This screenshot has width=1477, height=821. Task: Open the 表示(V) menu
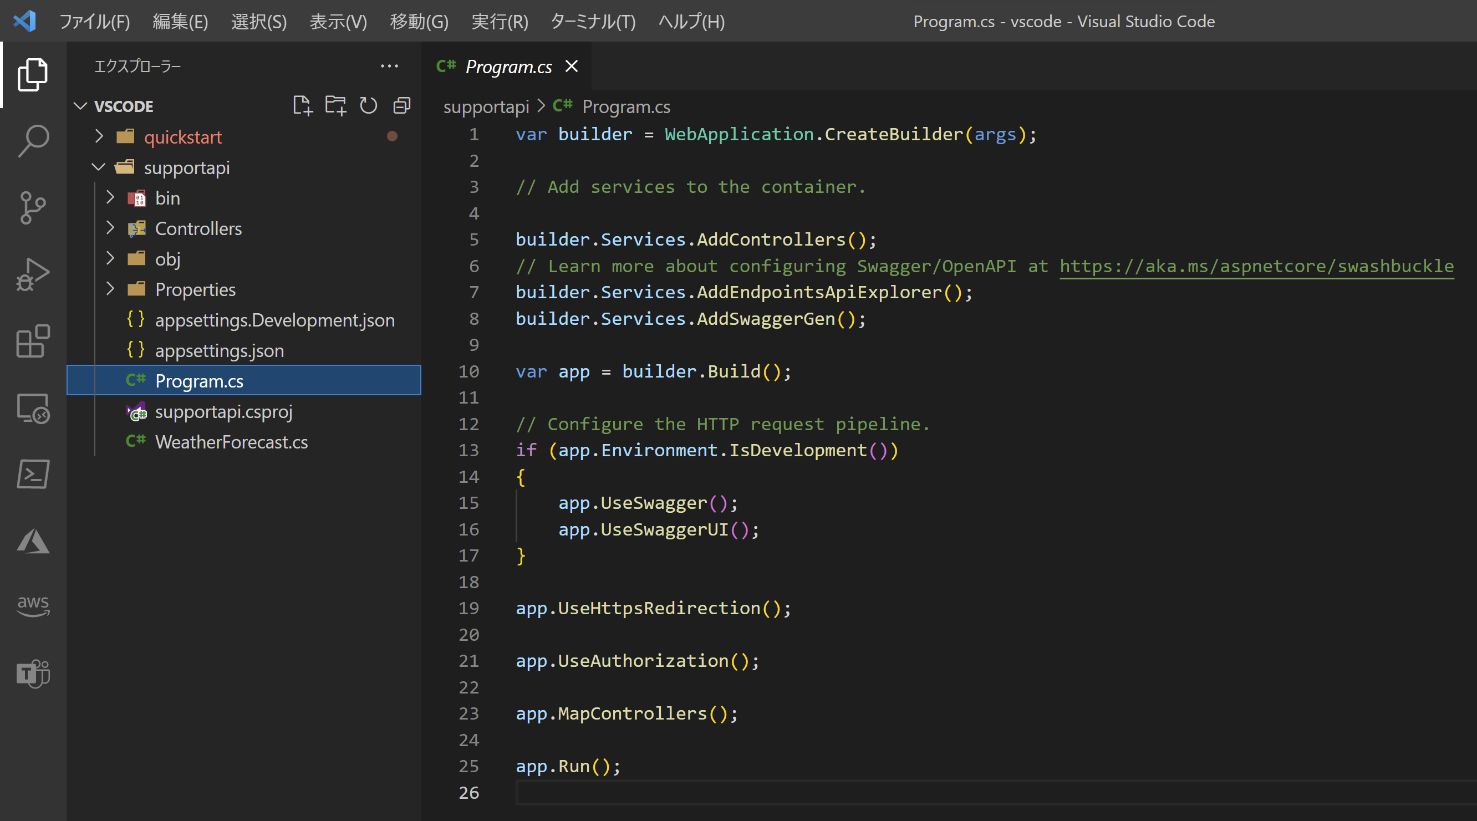338,21
